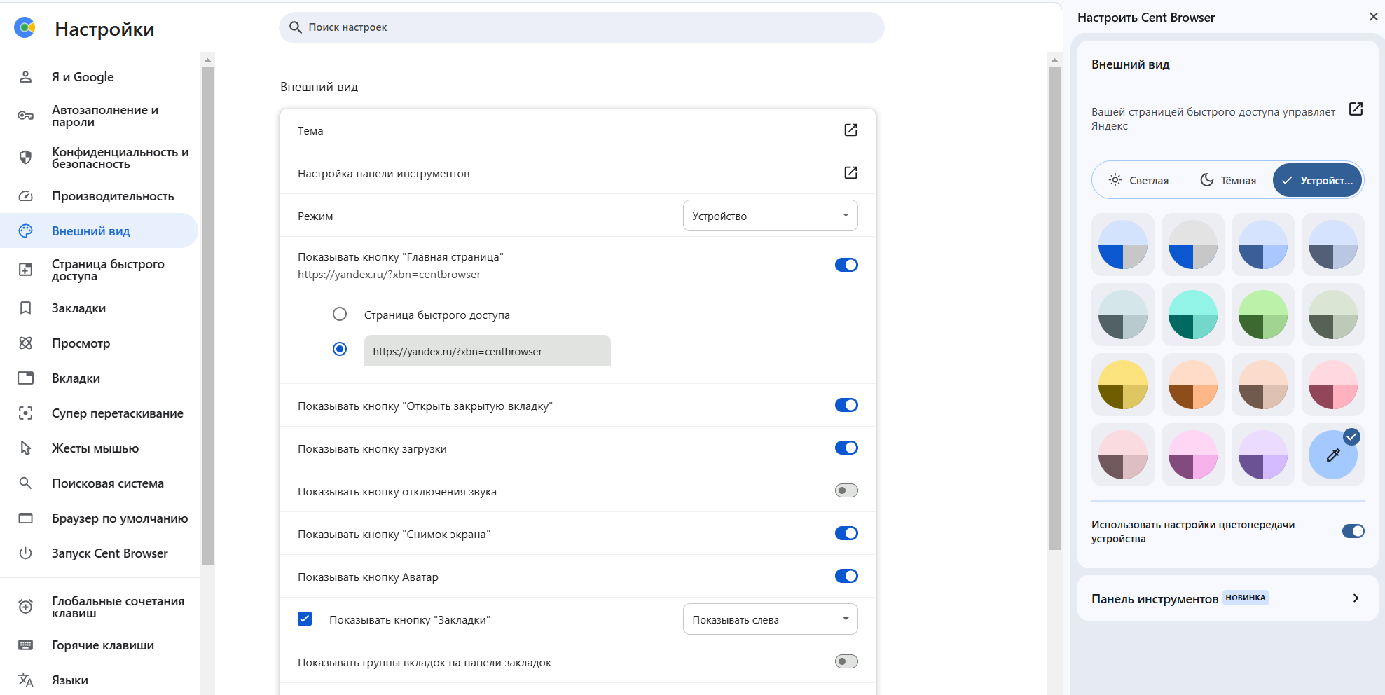Select the Устройство theme mode button
Screen dimensions: 1385x695
pos(1317,181)
